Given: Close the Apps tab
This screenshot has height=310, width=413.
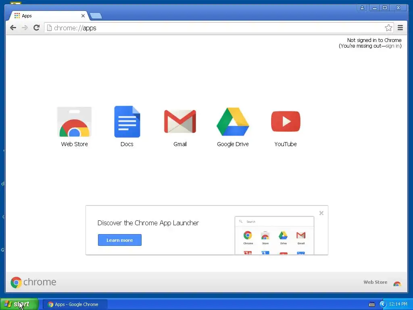Looking at the screenshot, I should (83, 16).
